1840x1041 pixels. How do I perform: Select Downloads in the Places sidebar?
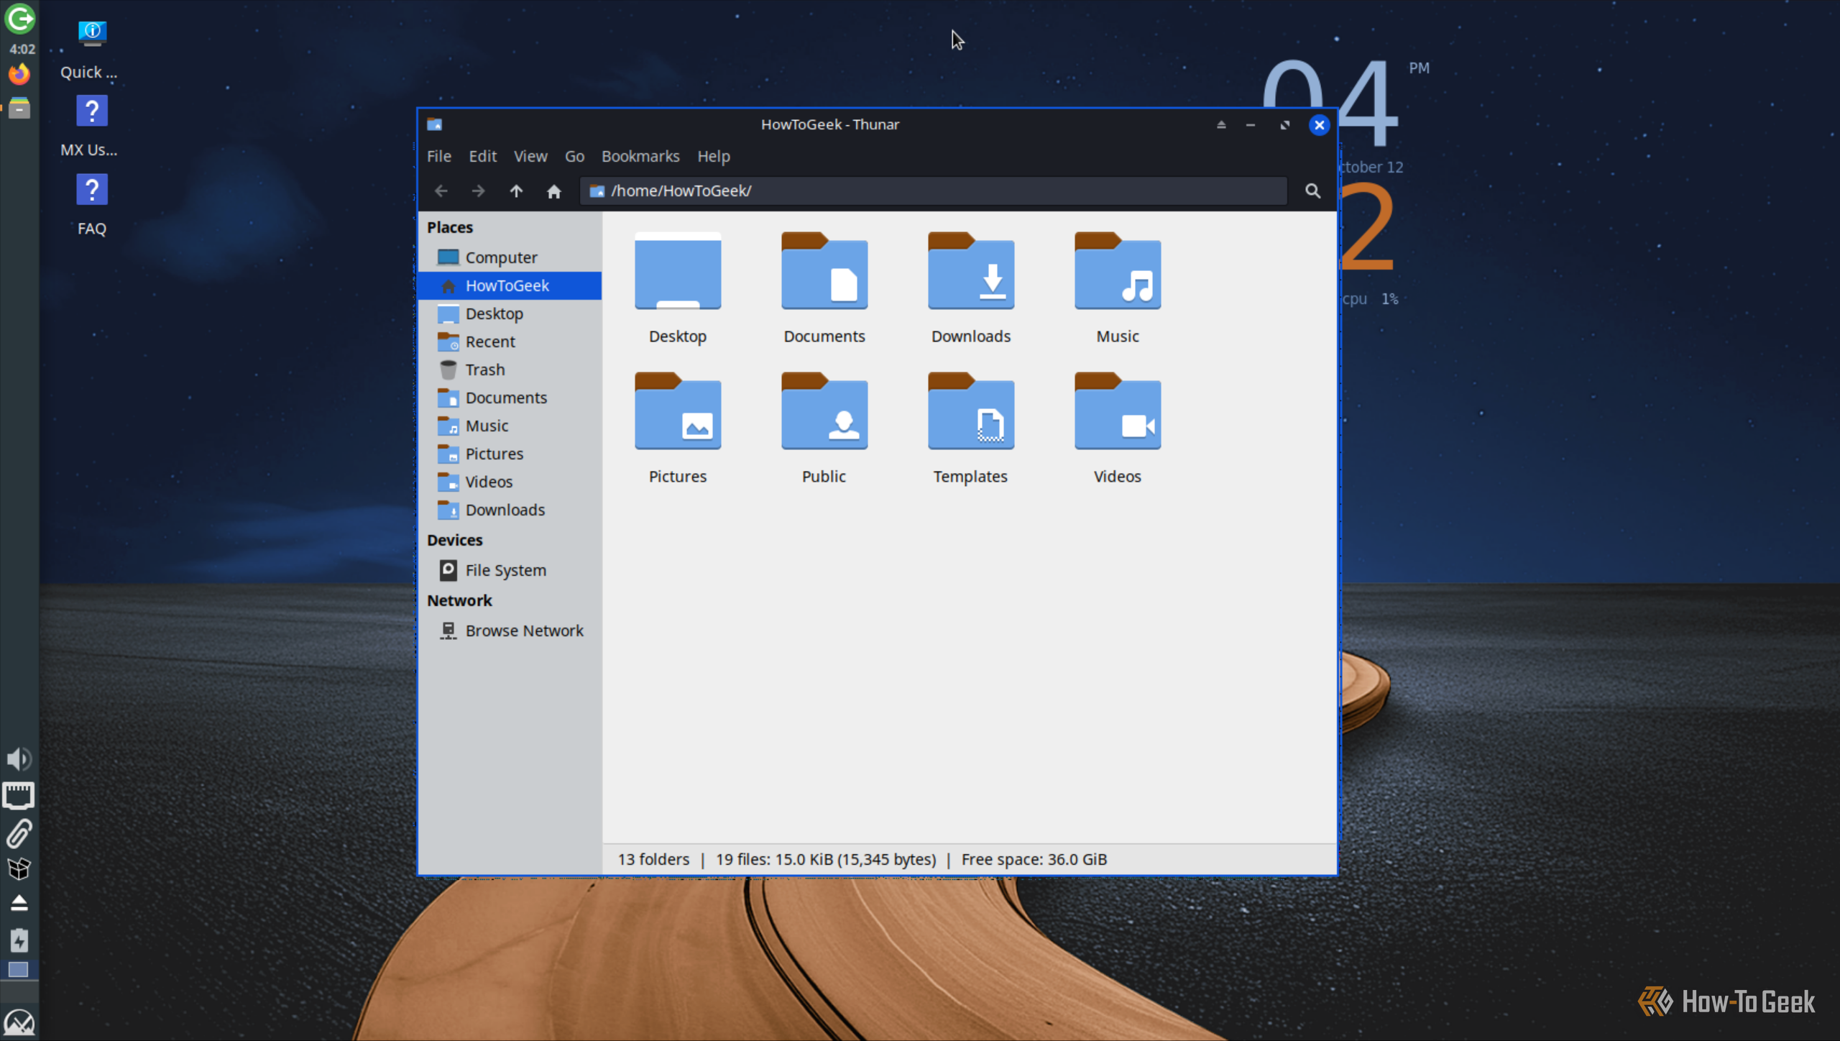510,510
